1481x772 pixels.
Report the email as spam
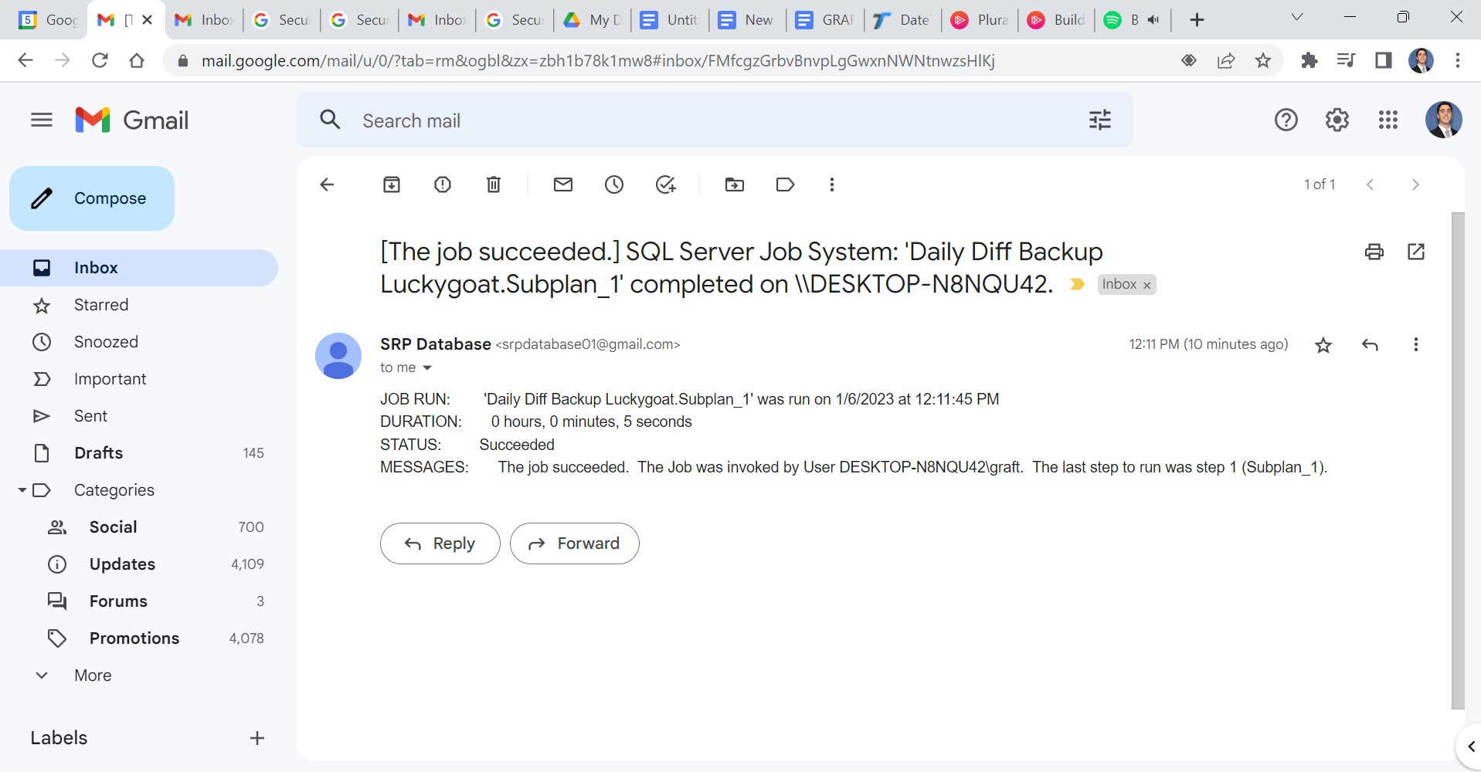tap(443, 185)
